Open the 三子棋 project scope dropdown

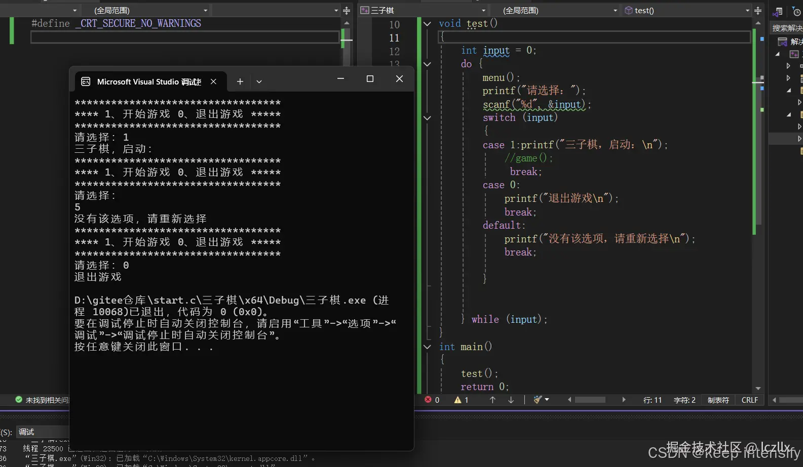[x=483, y=11]
